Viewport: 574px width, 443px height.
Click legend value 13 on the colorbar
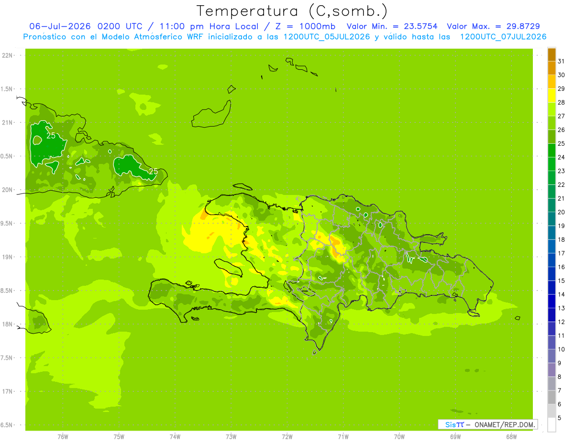562,308
